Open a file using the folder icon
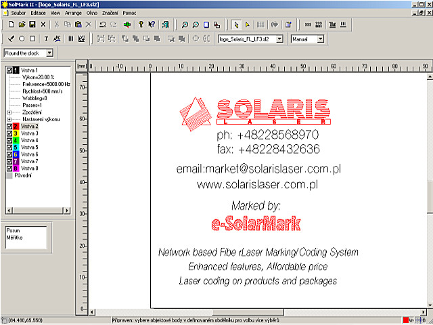Viewport: 433px width, 325px height. pos(22,24)
